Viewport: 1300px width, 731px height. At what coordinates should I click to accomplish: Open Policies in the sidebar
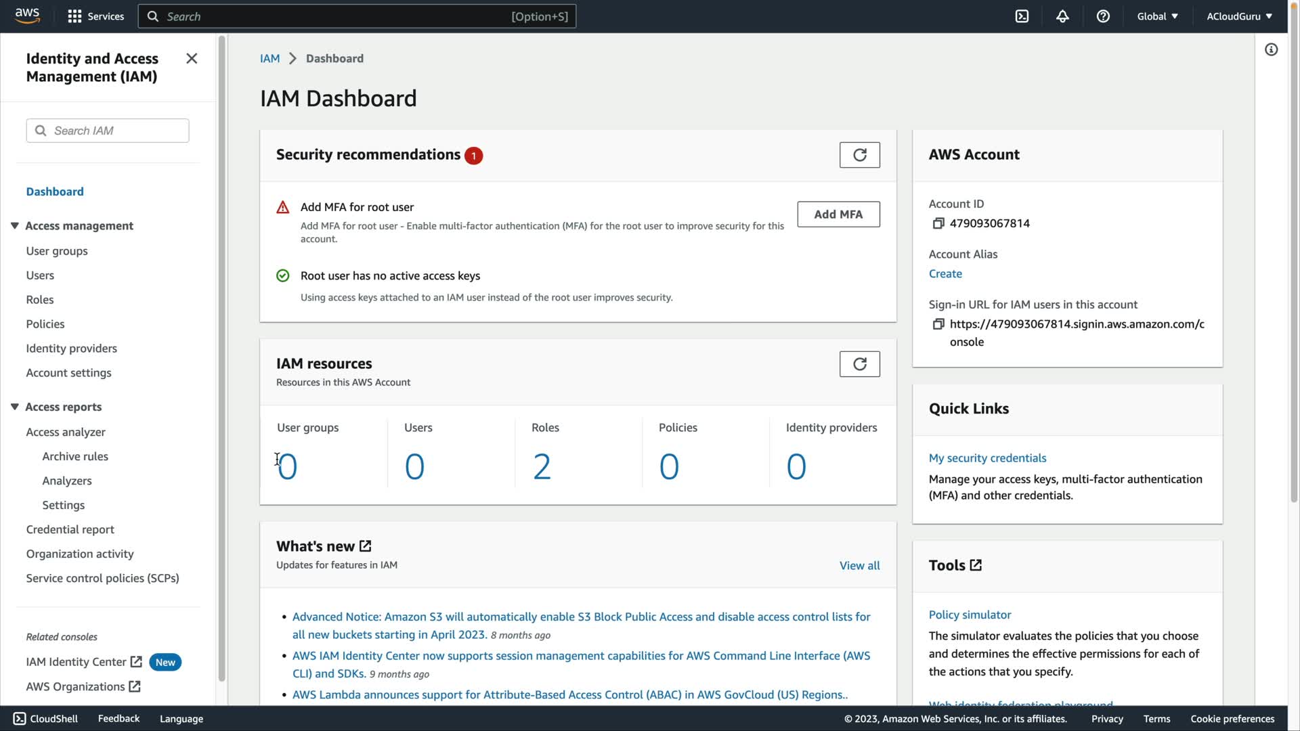tap(45, 324)
